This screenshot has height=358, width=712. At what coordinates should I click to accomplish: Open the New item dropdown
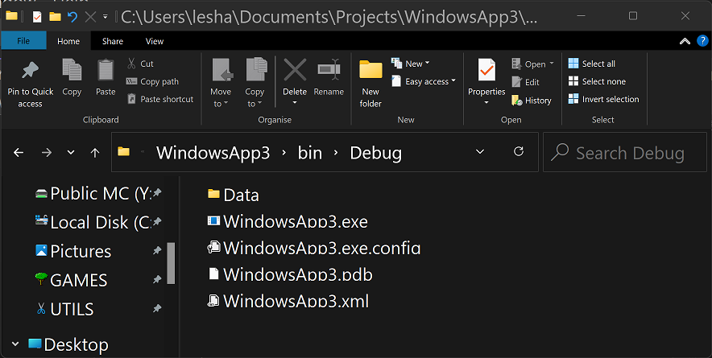click(x=411, y=64)
